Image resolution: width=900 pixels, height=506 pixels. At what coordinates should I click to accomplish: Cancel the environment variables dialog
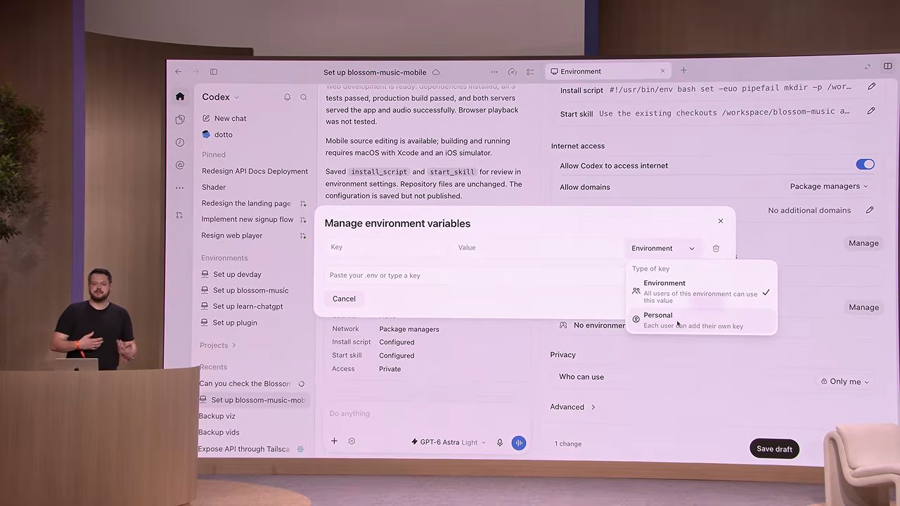point(344,299)
